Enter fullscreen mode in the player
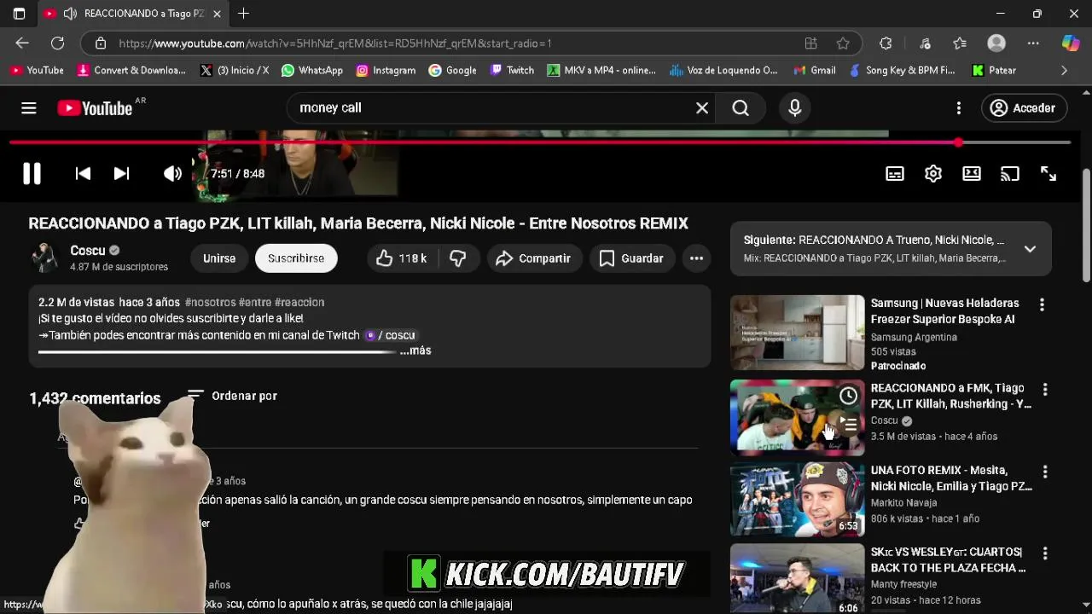 click(x=1048, y=173)
